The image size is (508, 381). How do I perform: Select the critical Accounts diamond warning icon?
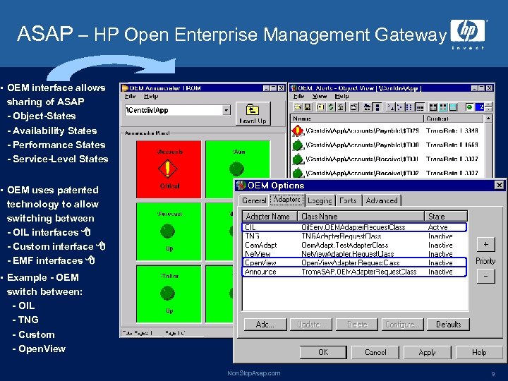click(x=168, y=169)
